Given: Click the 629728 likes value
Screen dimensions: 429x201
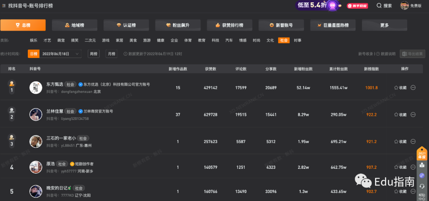Looking at the screenshot, I should (211, 114).
